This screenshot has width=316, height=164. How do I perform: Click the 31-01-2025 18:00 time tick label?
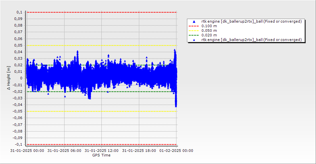[x=139, y=151]
